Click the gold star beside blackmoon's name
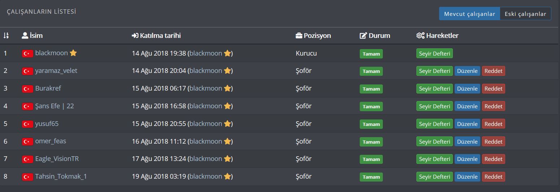The width and height of the screenshot is (560, 192). click(x=73, y=53)
